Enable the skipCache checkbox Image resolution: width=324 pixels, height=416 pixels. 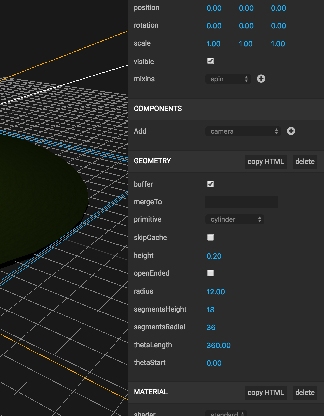tap(210, 237)
